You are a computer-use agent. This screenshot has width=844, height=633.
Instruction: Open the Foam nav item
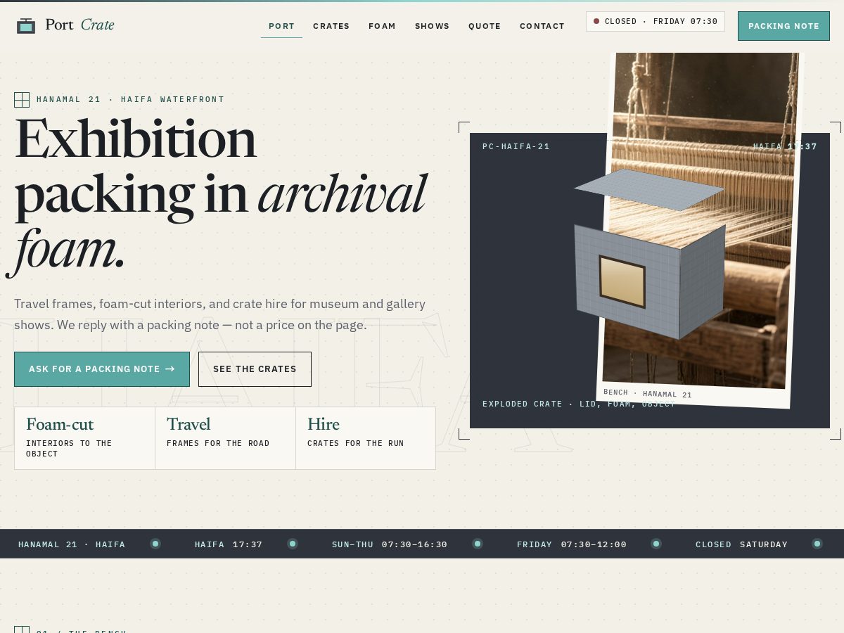[x=382, y=26]
